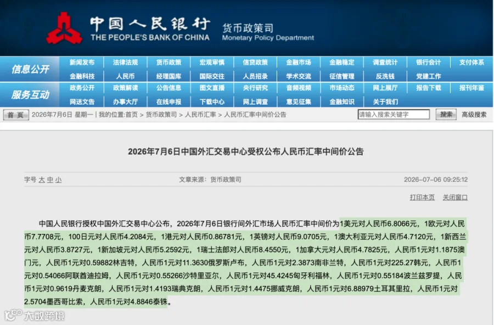This screenshot has height=325, width=494.
Task: Click the article title 人民币汇率中间价公告
Action: pos(246,152)
